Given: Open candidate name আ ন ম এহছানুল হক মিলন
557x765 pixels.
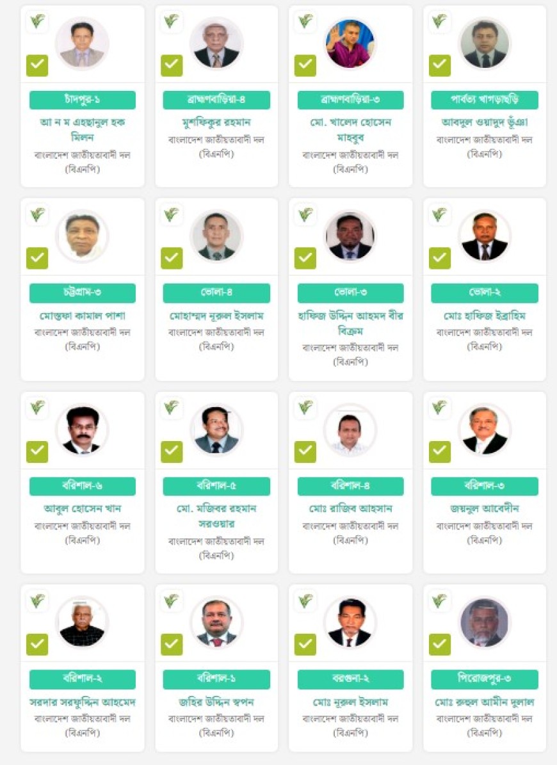Looking at the screenshot, I should (x=83, y=129).
